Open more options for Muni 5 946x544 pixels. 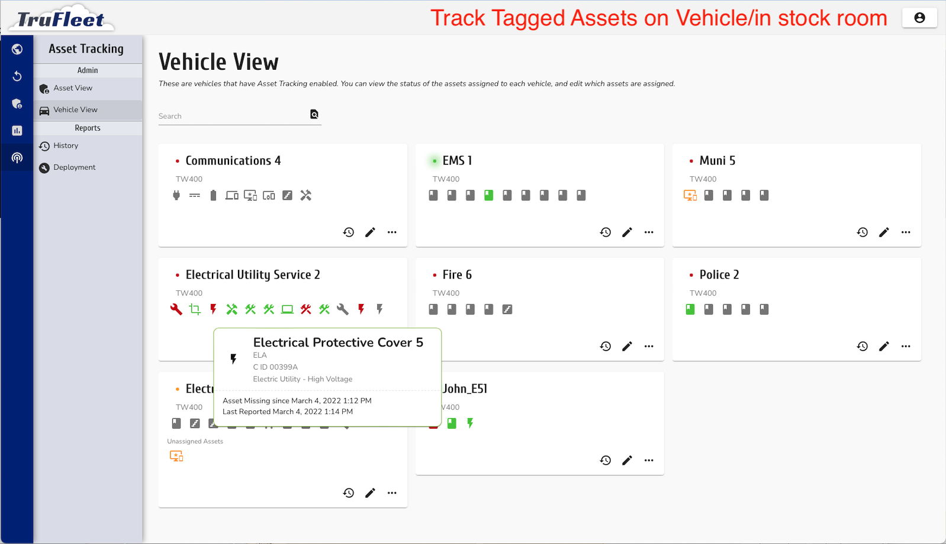(x=906, y=232)
